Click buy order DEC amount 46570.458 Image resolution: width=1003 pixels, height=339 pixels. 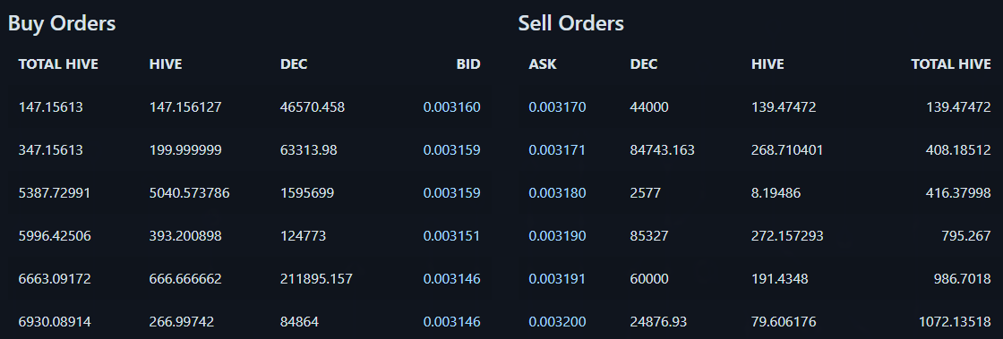pos(313,107)
